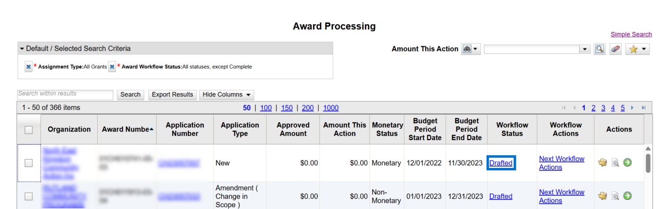Image resolution: width=667 pixels, height=209 pixels.
Task: Open the binoculars search field selector
Action: (471, 49)
